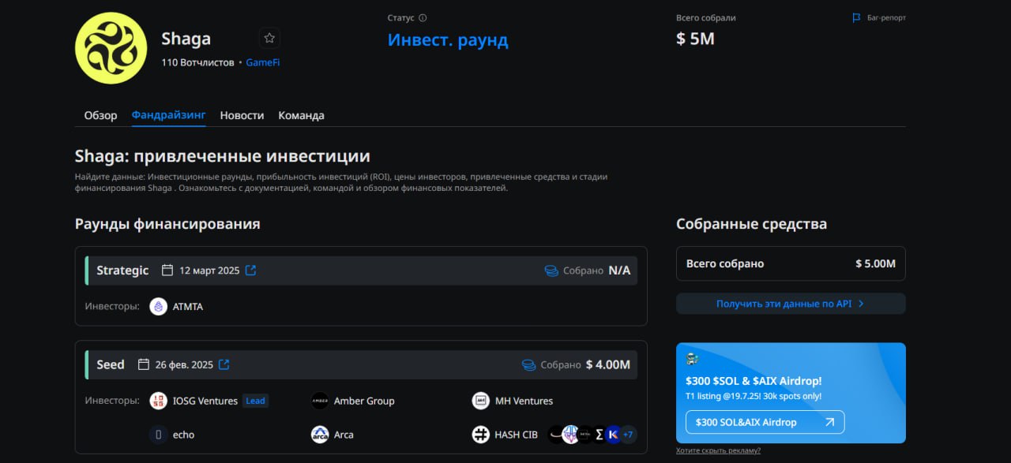Click the Strategic round title
Screen dimensions: 1011x463
pos(122,271)
